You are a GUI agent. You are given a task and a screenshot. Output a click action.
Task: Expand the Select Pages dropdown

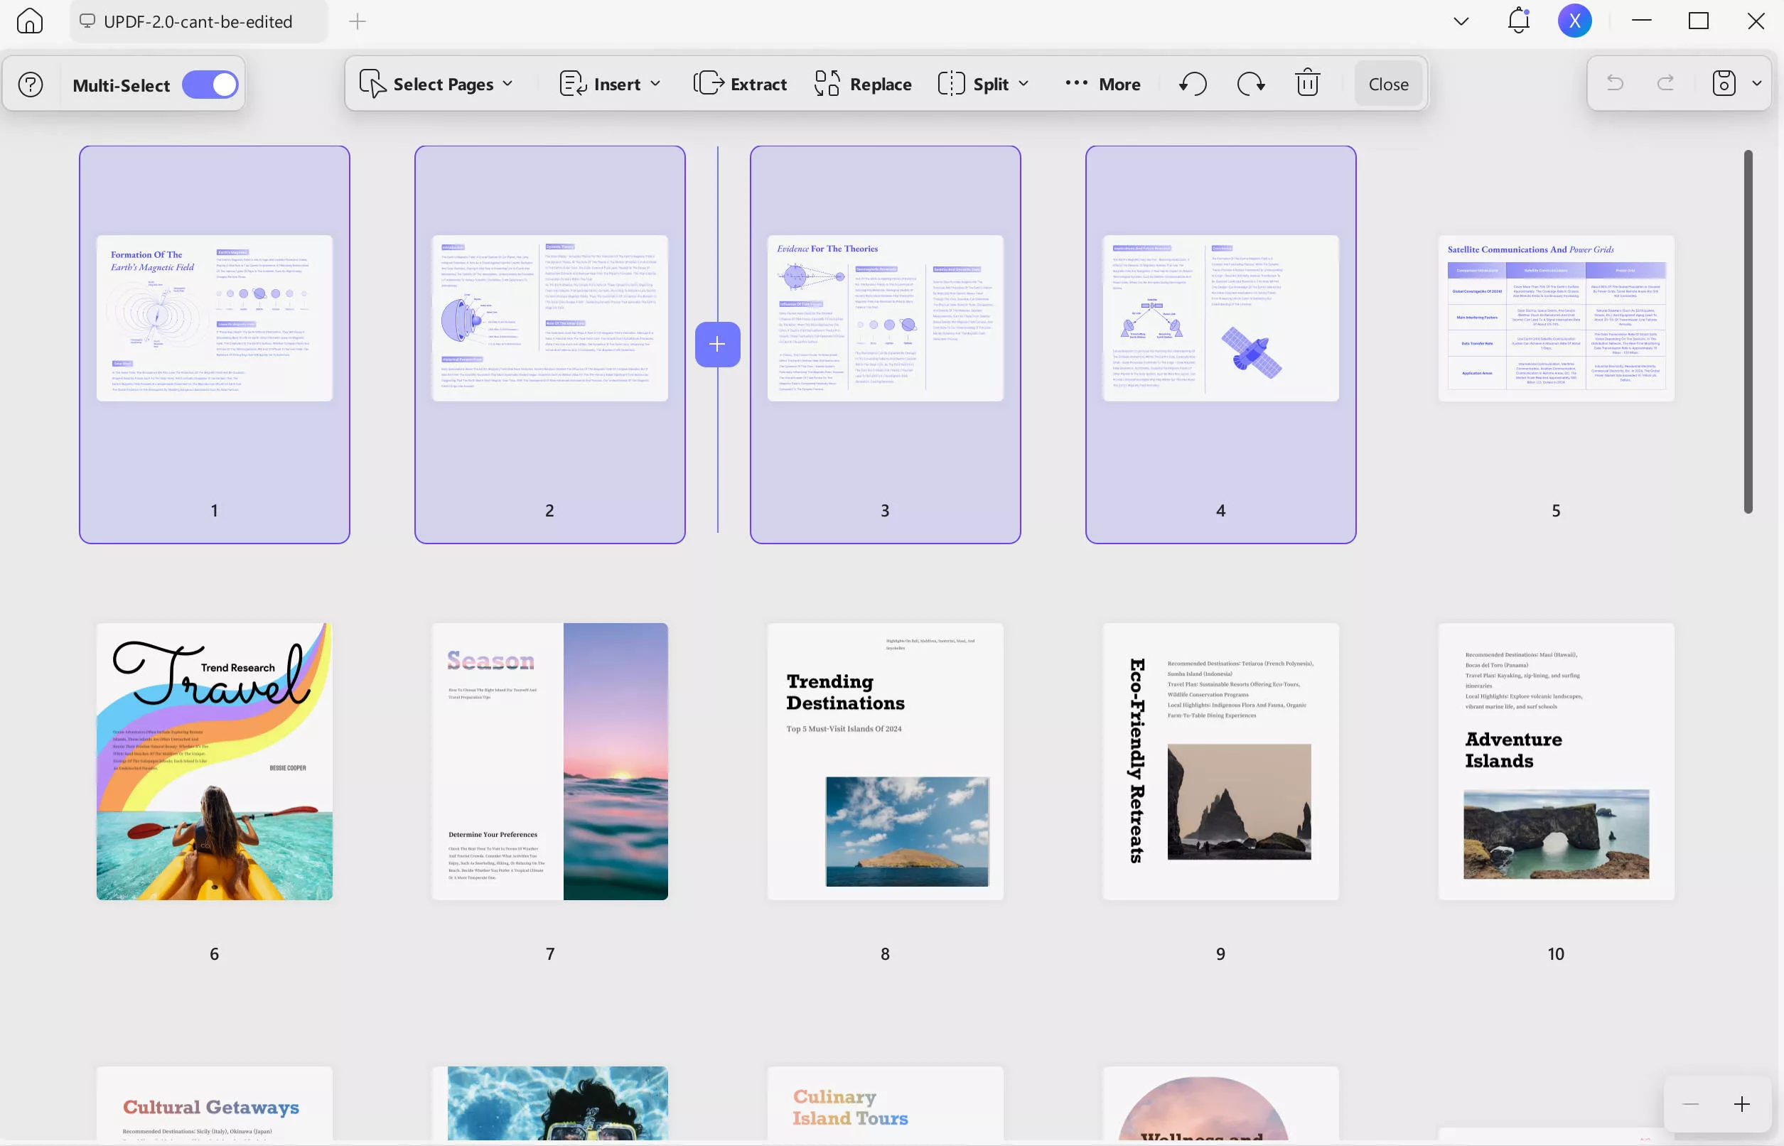[510, 84]
